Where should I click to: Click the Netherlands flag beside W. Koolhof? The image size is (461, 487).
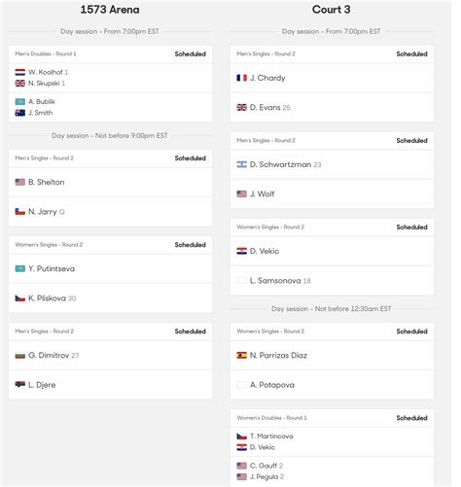coord(20,72)
